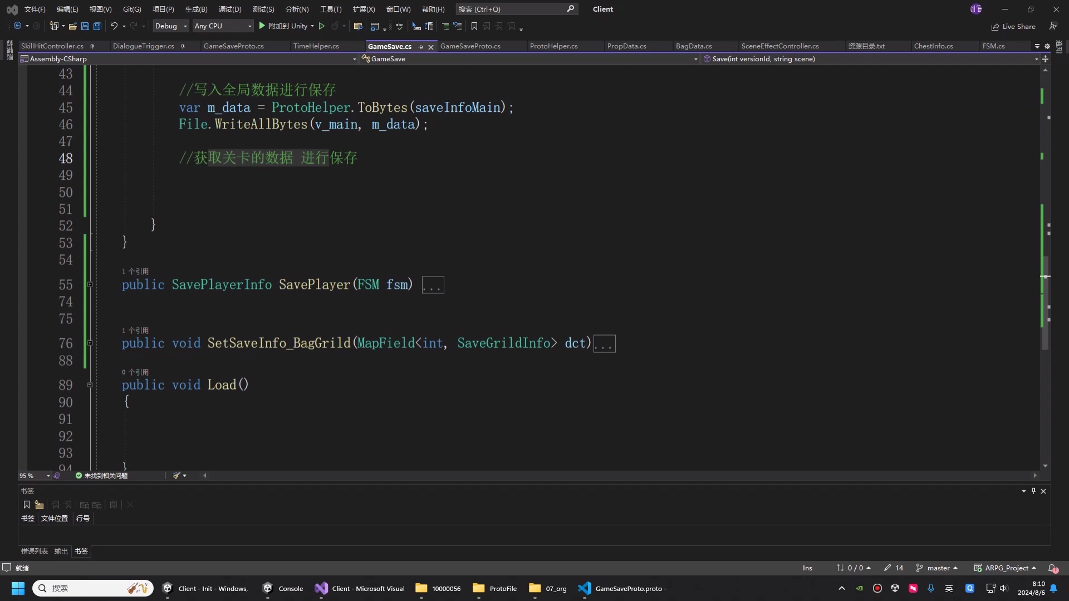Click the Navigate Backward arrow icon
Screen dimensions: 1069x601
pos(17,26)
